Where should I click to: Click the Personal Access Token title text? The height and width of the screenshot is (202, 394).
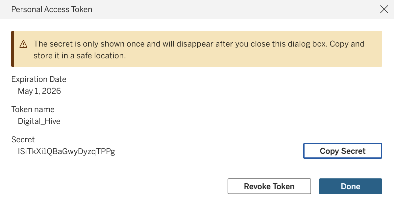[52, 9]
